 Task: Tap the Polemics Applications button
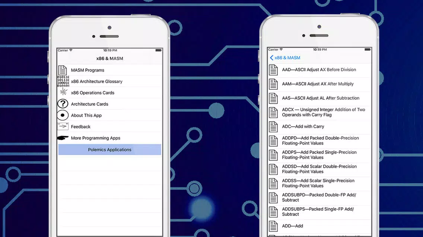coord(109,150)
